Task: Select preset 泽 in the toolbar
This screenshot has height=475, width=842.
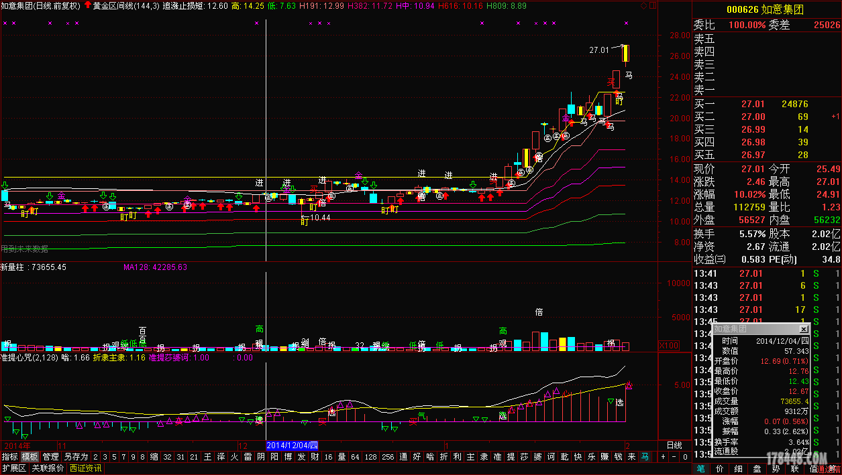Action: pyautogui.click(x=221, y=456)
